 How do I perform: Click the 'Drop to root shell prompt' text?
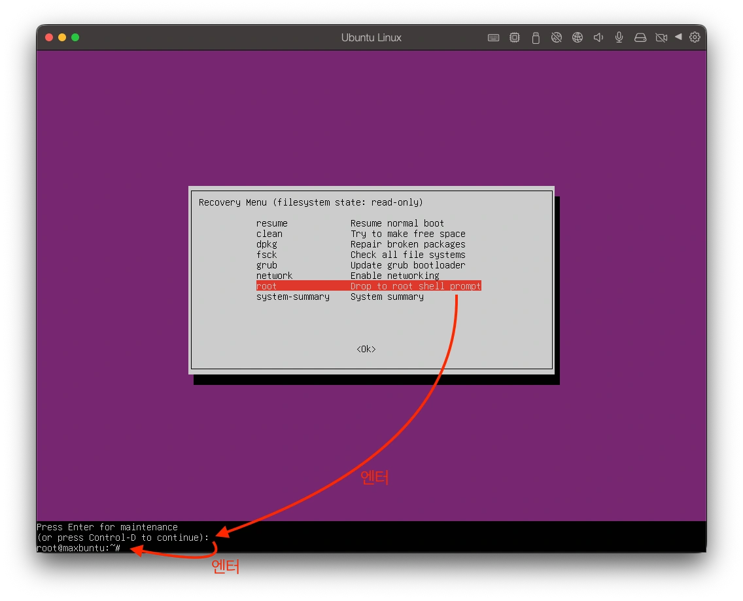(415, 286)
